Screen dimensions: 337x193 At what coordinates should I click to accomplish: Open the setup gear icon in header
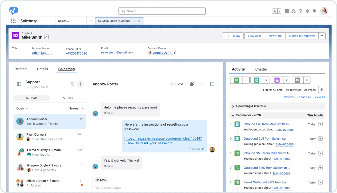(307, 11)
